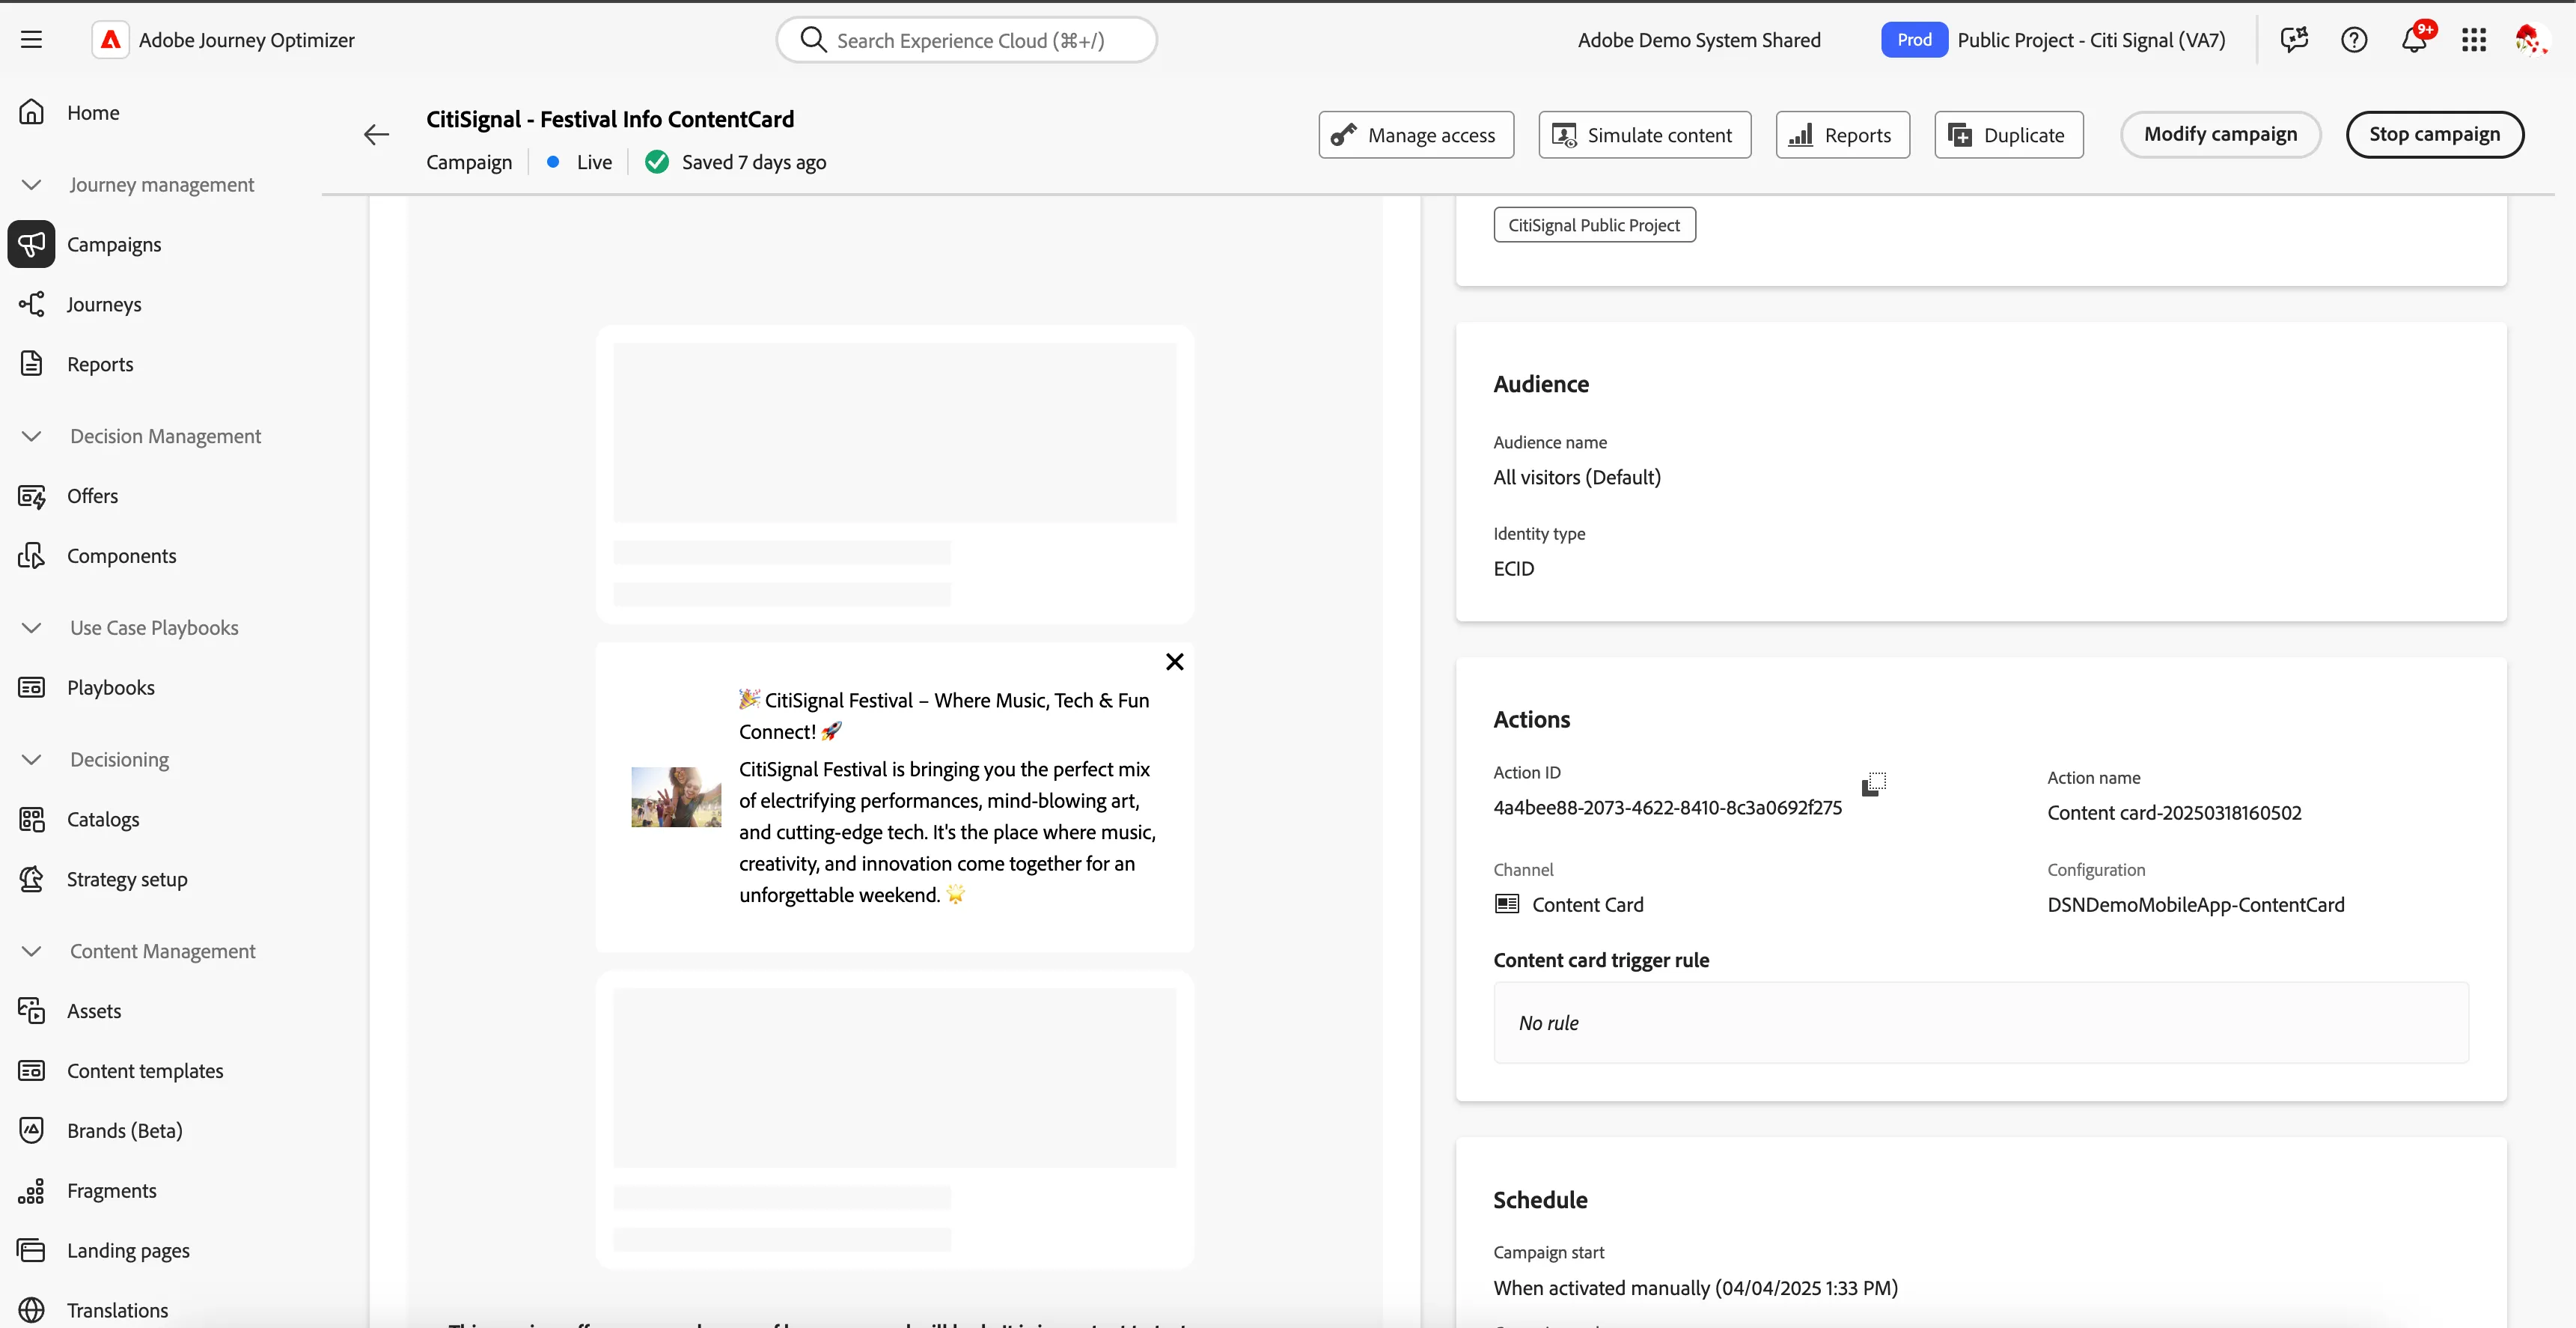2576x1328 pixels.
Task: Open the feedback chat icon
Action: click(2294, 40)
